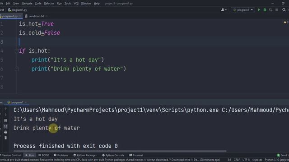Click the shared indexes status bar message

coord(110,160)
